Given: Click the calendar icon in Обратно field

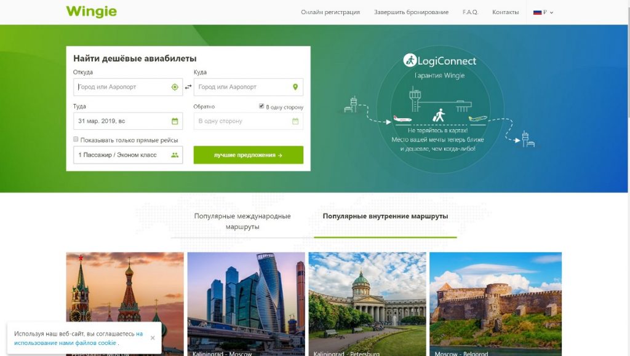Looking at the screenshot, I should 295,121.
